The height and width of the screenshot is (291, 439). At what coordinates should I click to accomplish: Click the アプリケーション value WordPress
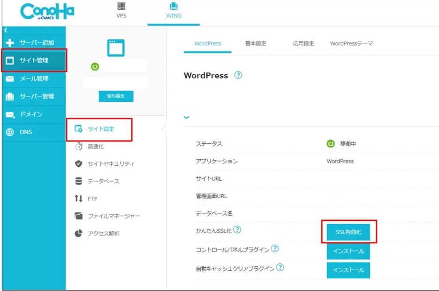point(340,161)
